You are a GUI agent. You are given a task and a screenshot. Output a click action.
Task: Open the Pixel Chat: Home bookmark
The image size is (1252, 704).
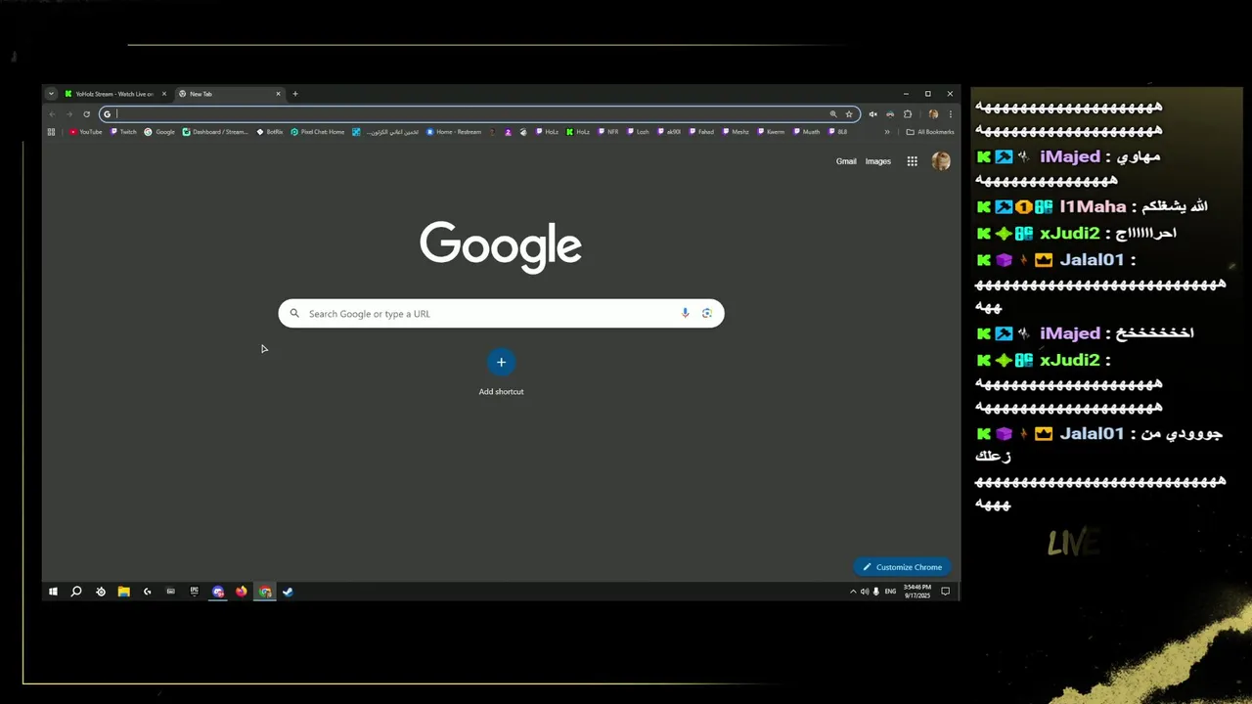pyautogui.click(x=318, y=132)
